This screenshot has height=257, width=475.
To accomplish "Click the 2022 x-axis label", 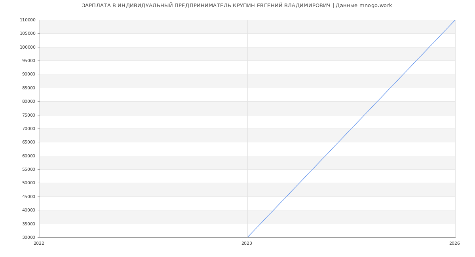I will coord(39,244).
